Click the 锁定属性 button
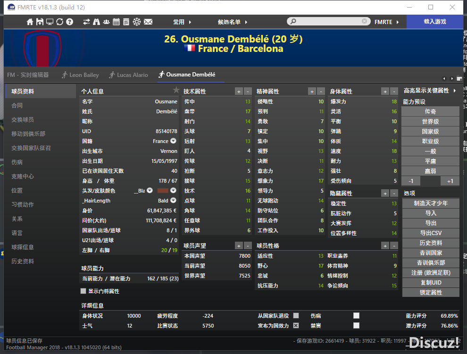This screenshot has width=467, height=354. (431, 292)
